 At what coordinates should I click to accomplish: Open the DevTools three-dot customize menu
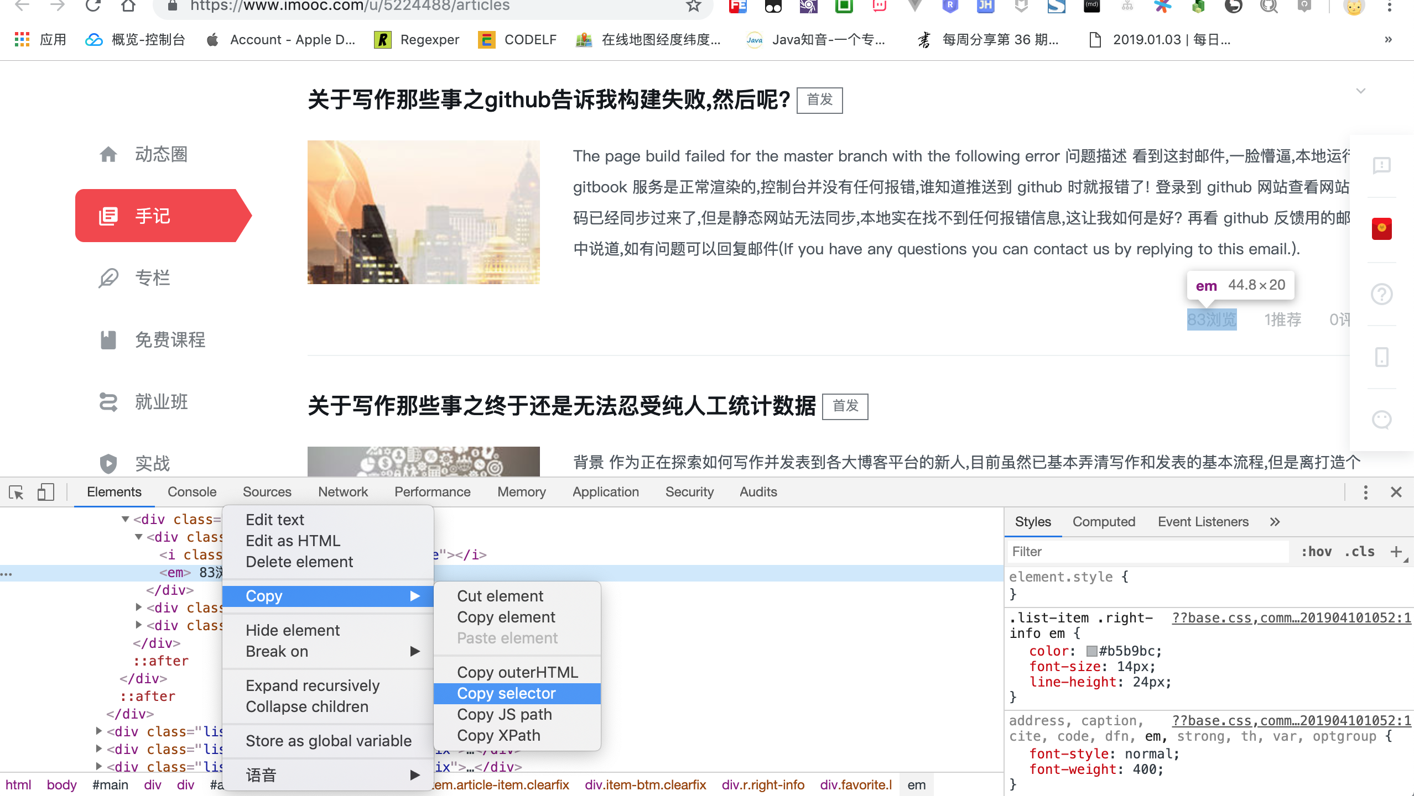[x=1365, y=491]
